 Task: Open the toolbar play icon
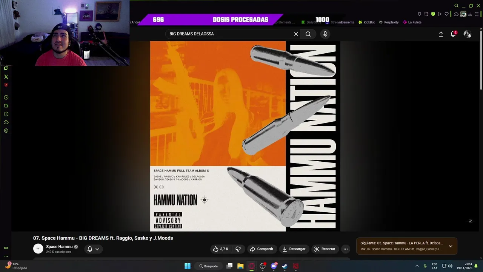[x=440, y=14]
